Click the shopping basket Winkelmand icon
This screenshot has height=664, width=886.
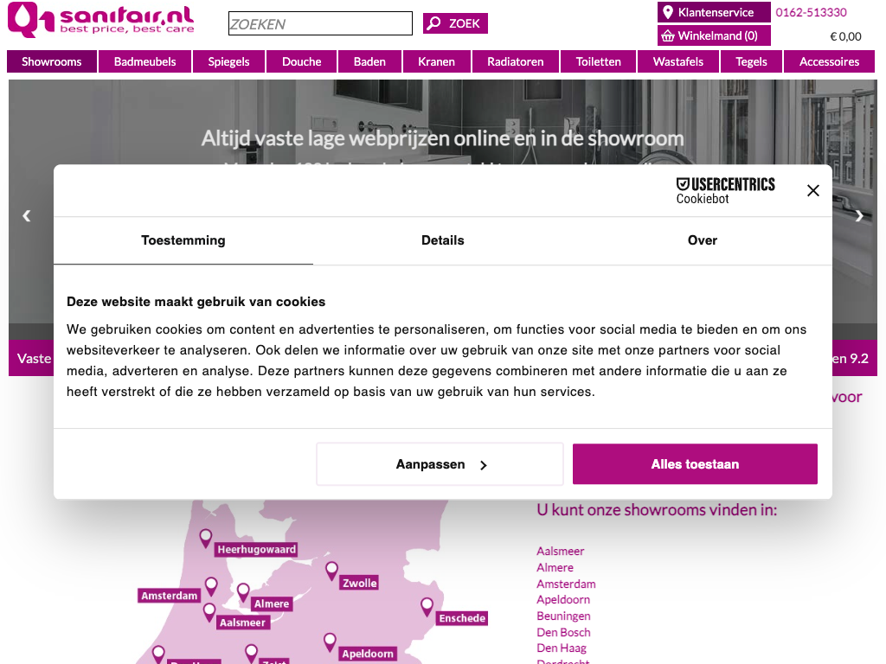(667, 35)
